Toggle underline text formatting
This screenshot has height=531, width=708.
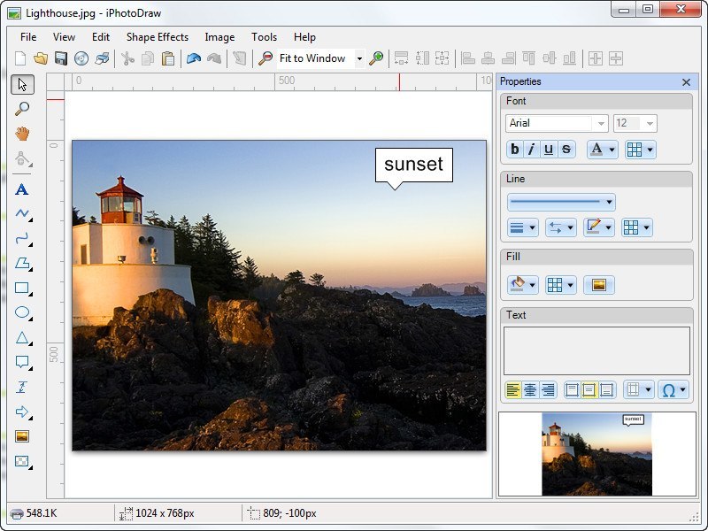[x=549, y=150]
